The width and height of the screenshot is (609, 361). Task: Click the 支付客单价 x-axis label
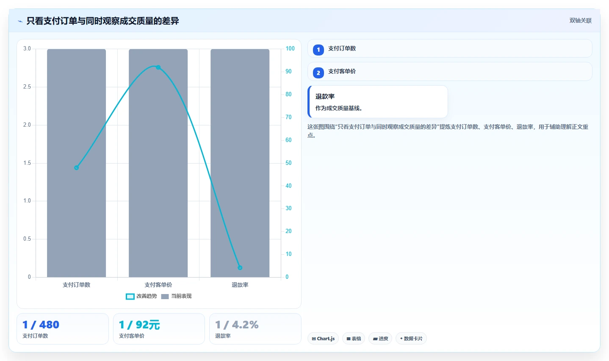click(x=158, y=285)
